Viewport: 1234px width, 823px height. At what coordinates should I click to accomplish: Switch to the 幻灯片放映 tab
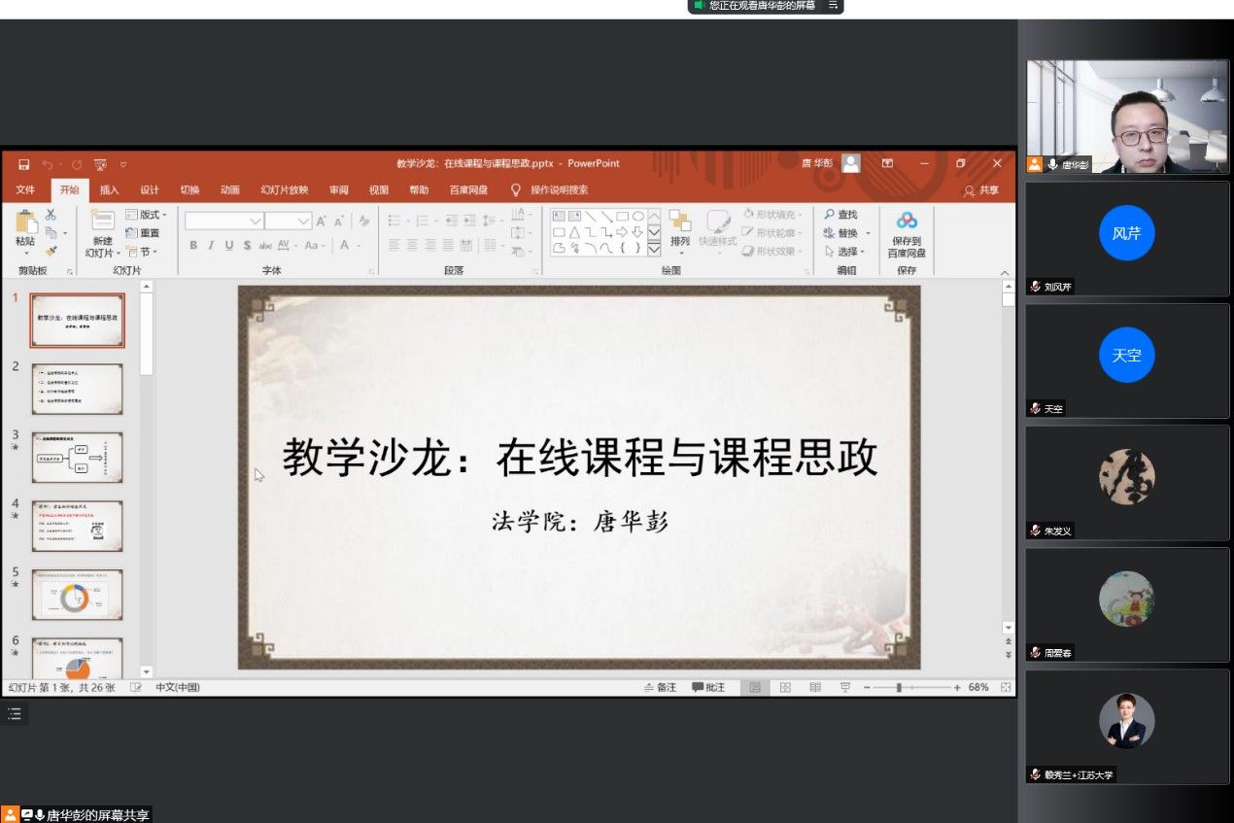click(284, 190)
